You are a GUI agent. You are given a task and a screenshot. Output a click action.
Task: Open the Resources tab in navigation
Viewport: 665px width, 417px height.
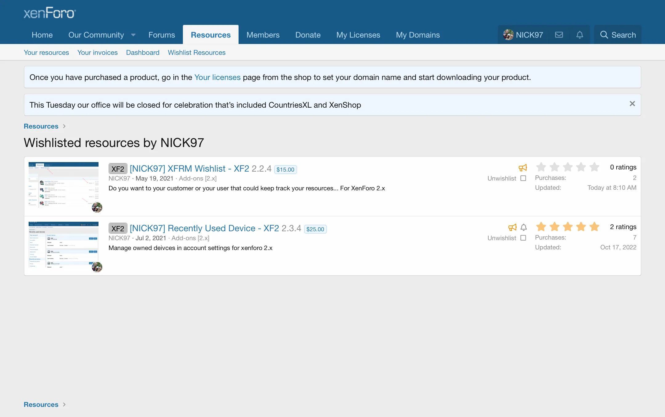(x=211, y=34)
